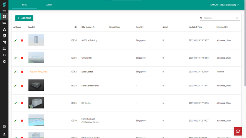Select the updated by 'terence' cell
Image resolution: width=246 pixels, height=138 pixels.
coord(220,72)
